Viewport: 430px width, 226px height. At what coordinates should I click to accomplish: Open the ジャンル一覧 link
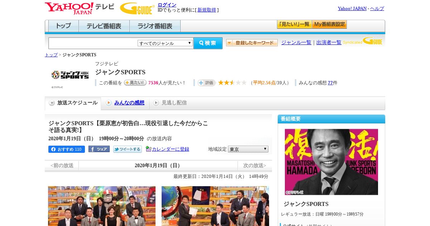296,42
